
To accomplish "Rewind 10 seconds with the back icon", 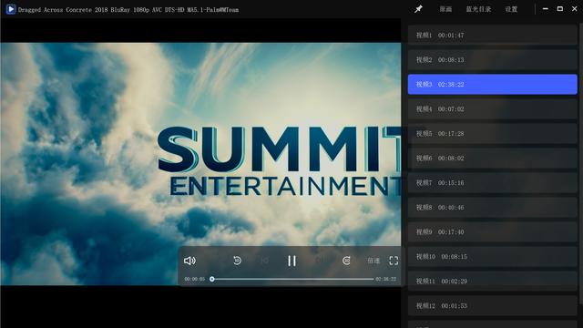I will tap(237, 261).
